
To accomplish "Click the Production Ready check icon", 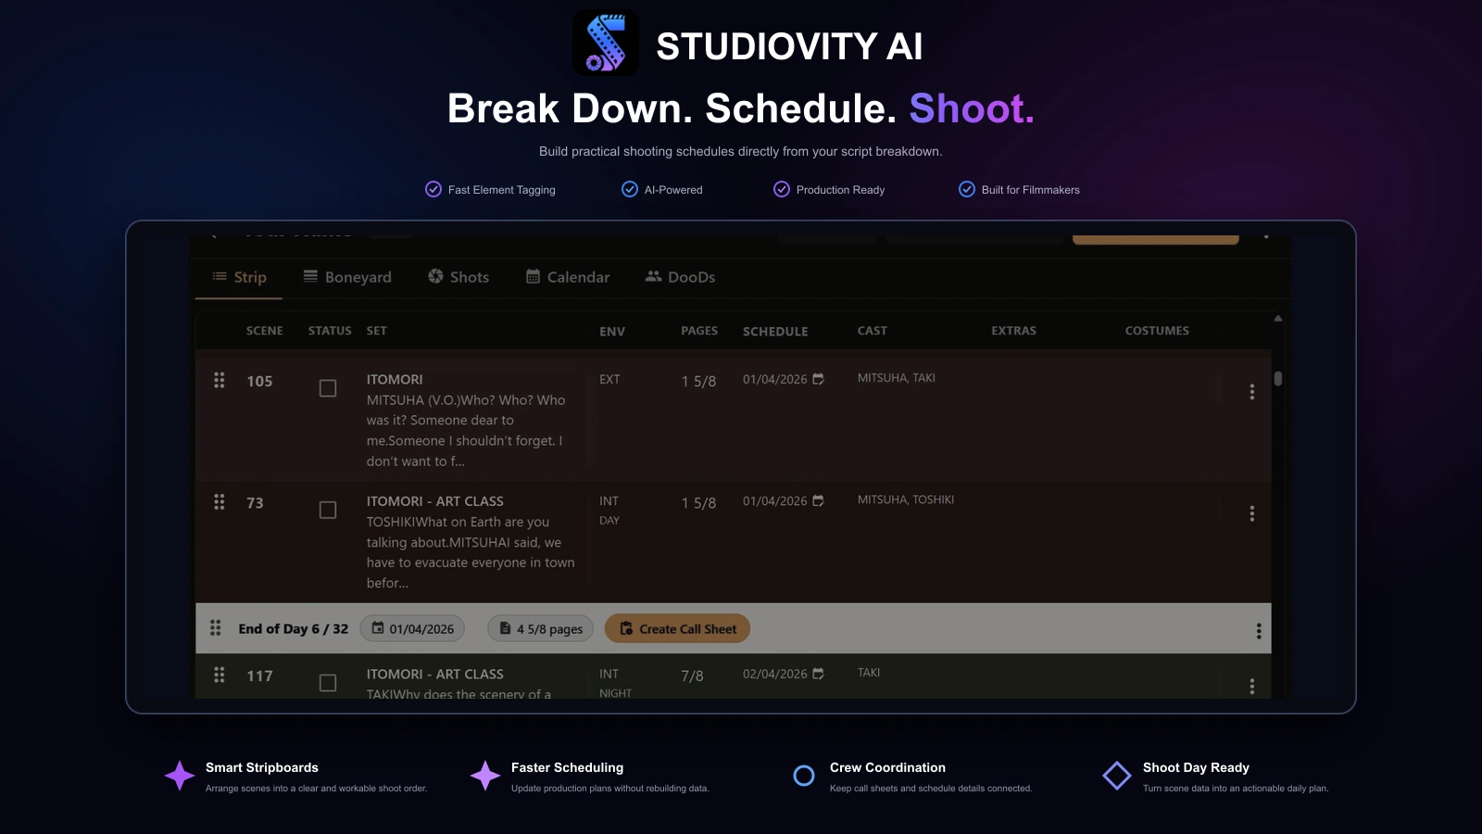I will [x=782, y=189].
